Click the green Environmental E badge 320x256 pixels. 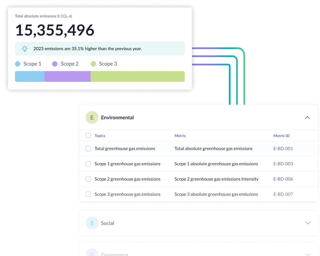92,117
